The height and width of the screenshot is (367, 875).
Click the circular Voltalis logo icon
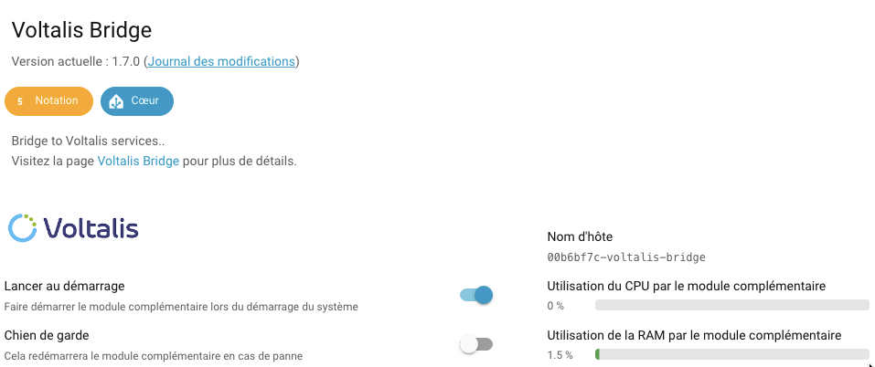[x=22, y=227]
